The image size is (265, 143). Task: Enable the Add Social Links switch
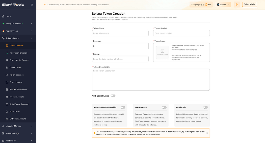[113, 96]
